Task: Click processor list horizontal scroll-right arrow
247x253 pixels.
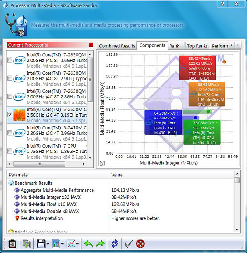Action: click(84, 164)
